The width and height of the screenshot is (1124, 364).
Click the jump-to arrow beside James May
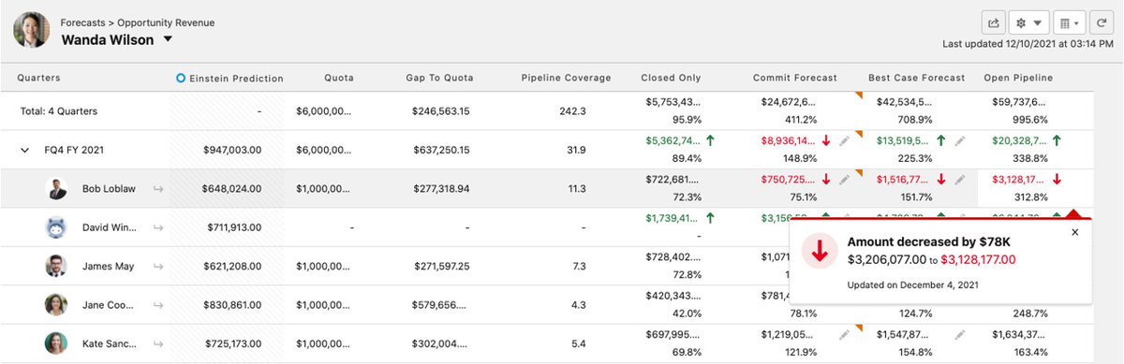[158, 267]
